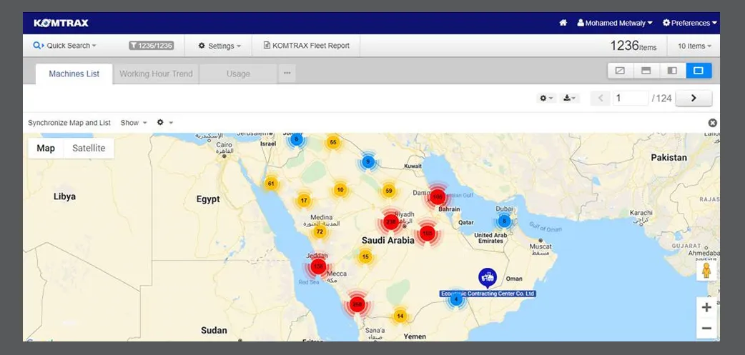Click the Libya map label

pos(64,196)
